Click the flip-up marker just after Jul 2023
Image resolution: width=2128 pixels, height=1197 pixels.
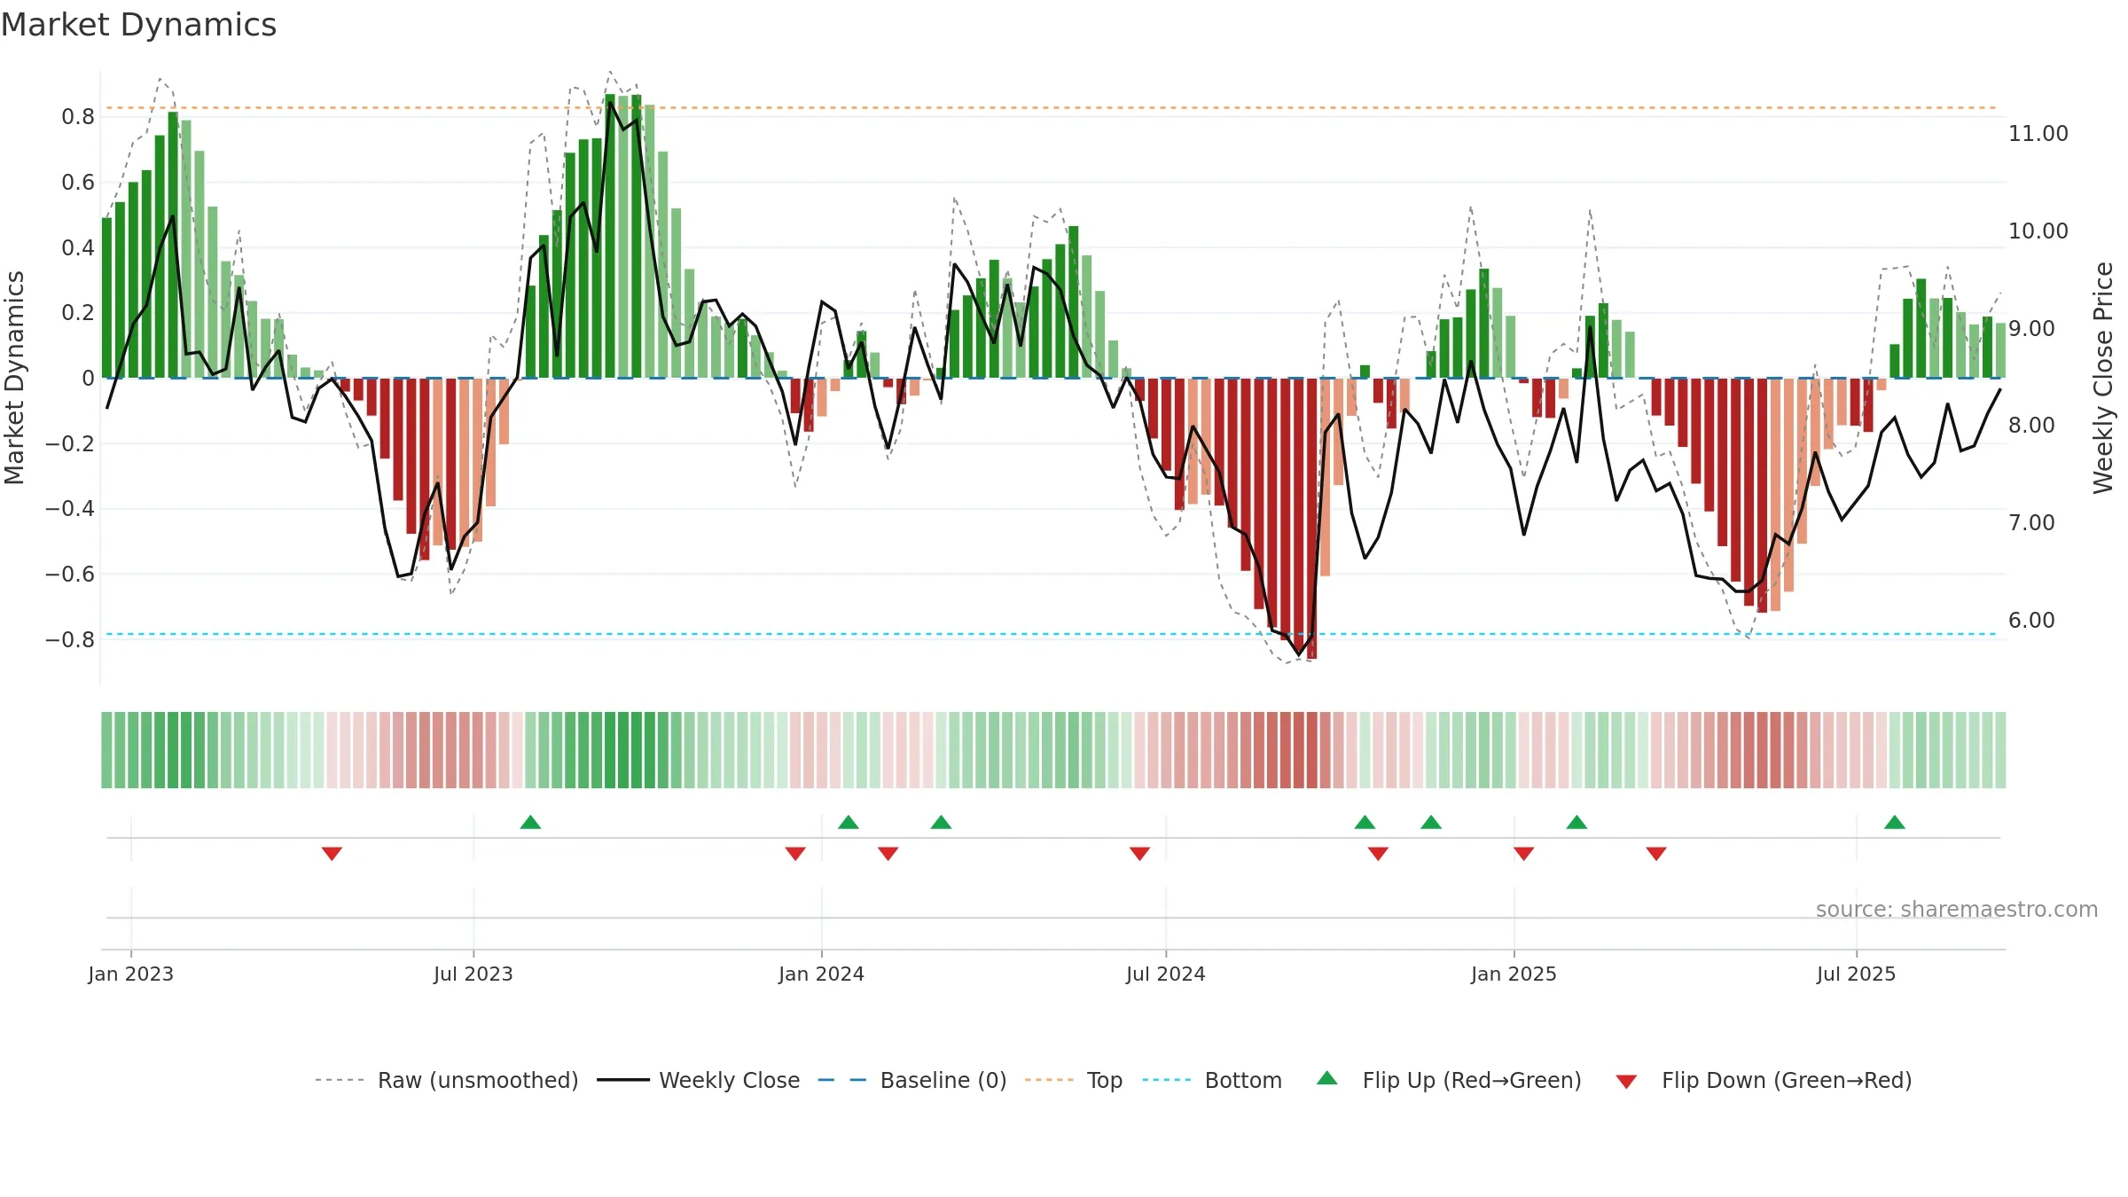click(x=530, y=822)
